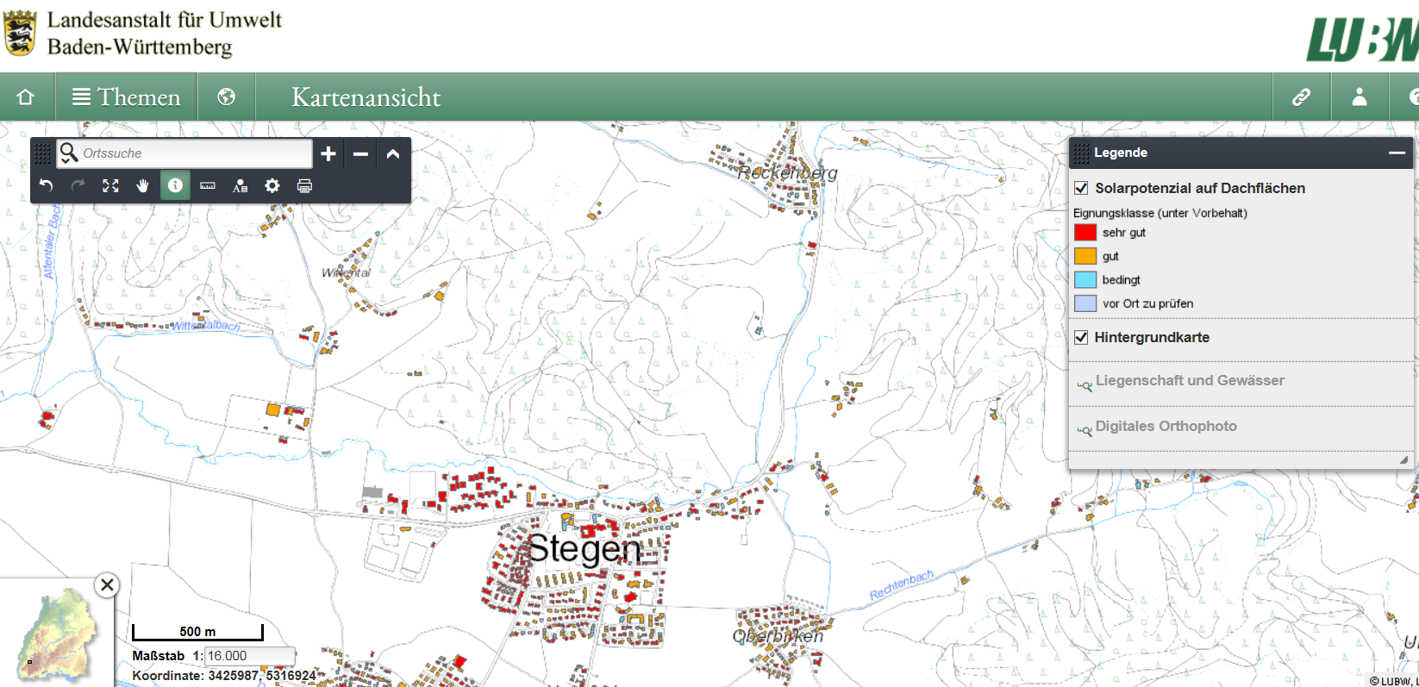The height and width of the screenshot is (687, 1419).
Task: Activate the info query tool
Action: 175,185
